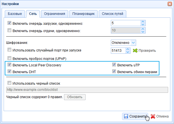
Task: Click the Обновить blocklist button
Action: click(x=75, y=97)
